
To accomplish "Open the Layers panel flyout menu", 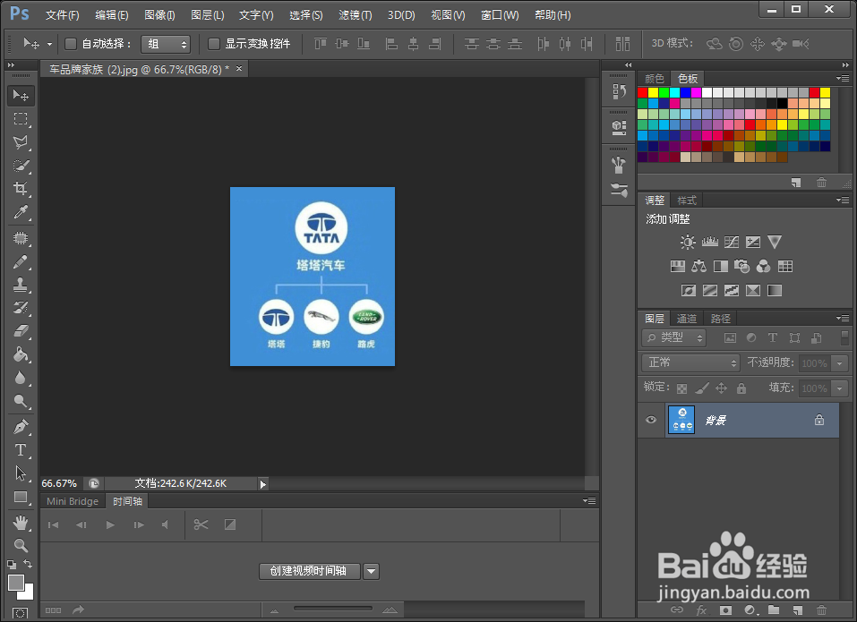I will [x=843, y=319].
